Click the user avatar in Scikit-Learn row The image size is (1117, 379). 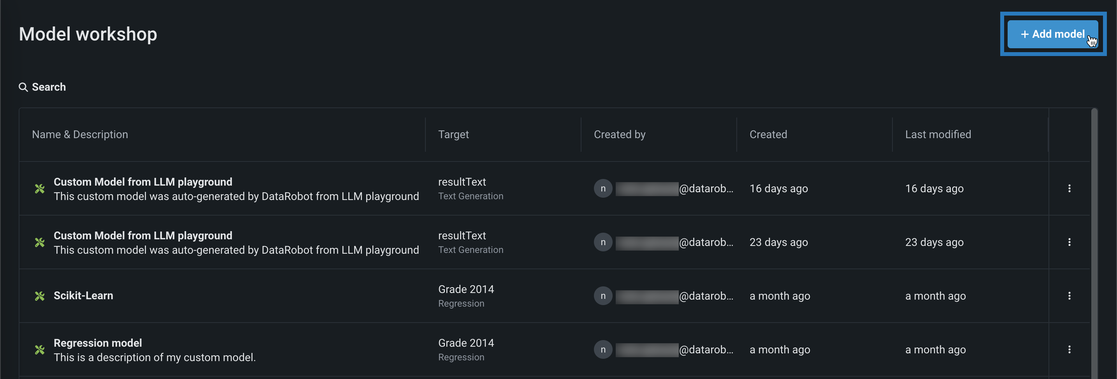coord(603,296)
